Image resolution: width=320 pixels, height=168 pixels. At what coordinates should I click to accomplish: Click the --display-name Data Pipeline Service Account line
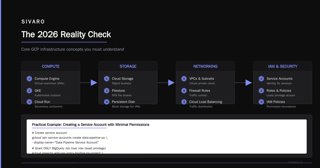[65, 142]
